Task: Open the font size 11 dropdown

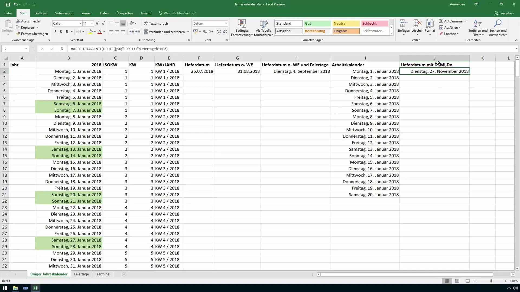Action: [92, 24]
